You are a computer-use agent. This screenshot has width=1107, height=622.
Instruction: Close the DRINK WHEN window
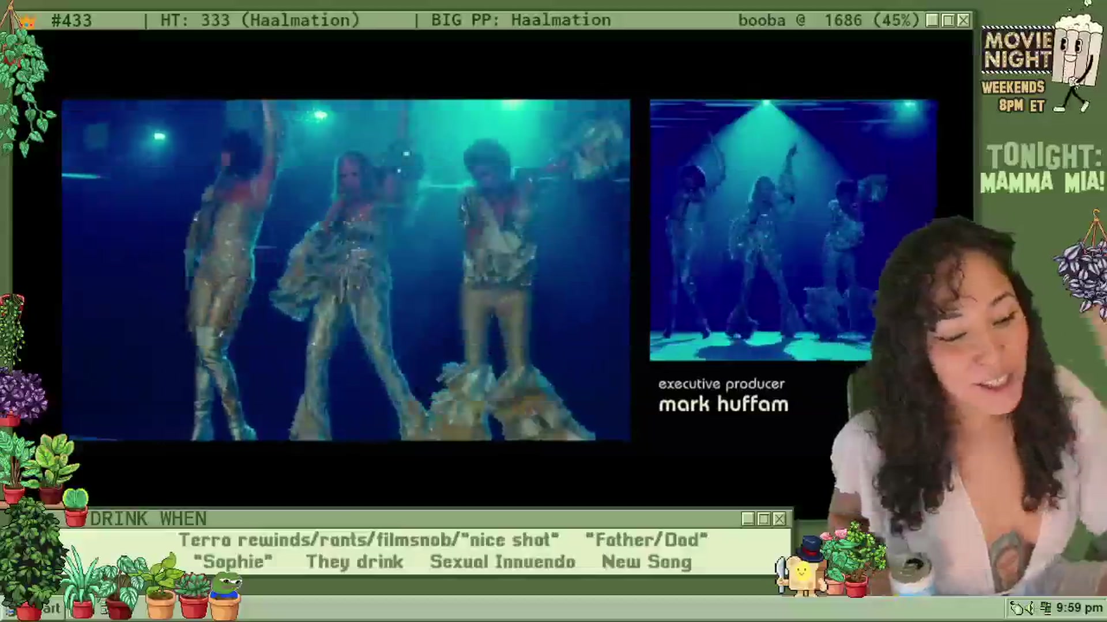pyautogui.click(x=780, y=519)
